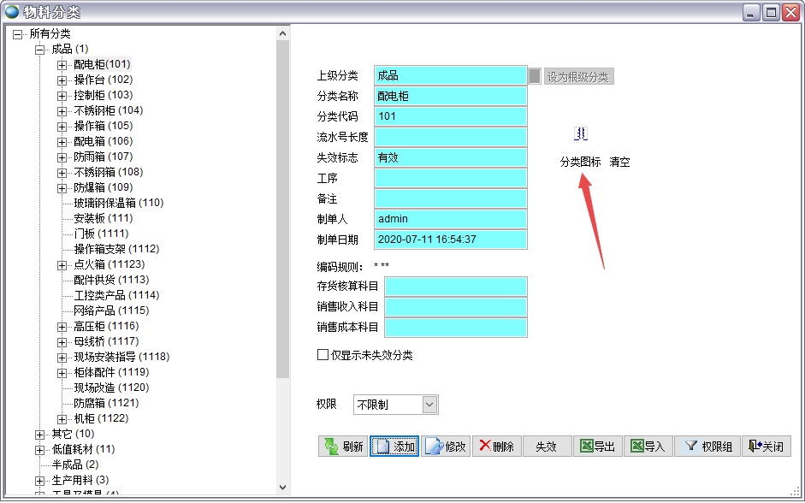The width and height of the screenshot is (805, 503).
Task: Click into the 备注 input field
Action: pyautogui.click(x=450, y=198)
